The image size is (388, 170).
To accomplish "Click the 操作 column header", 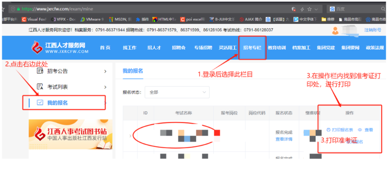I will pos(350,113).
